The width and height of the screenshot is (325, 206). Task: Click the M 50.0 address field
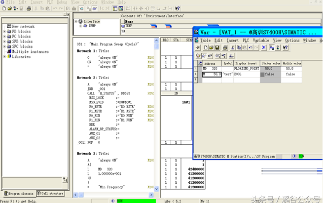212,74
